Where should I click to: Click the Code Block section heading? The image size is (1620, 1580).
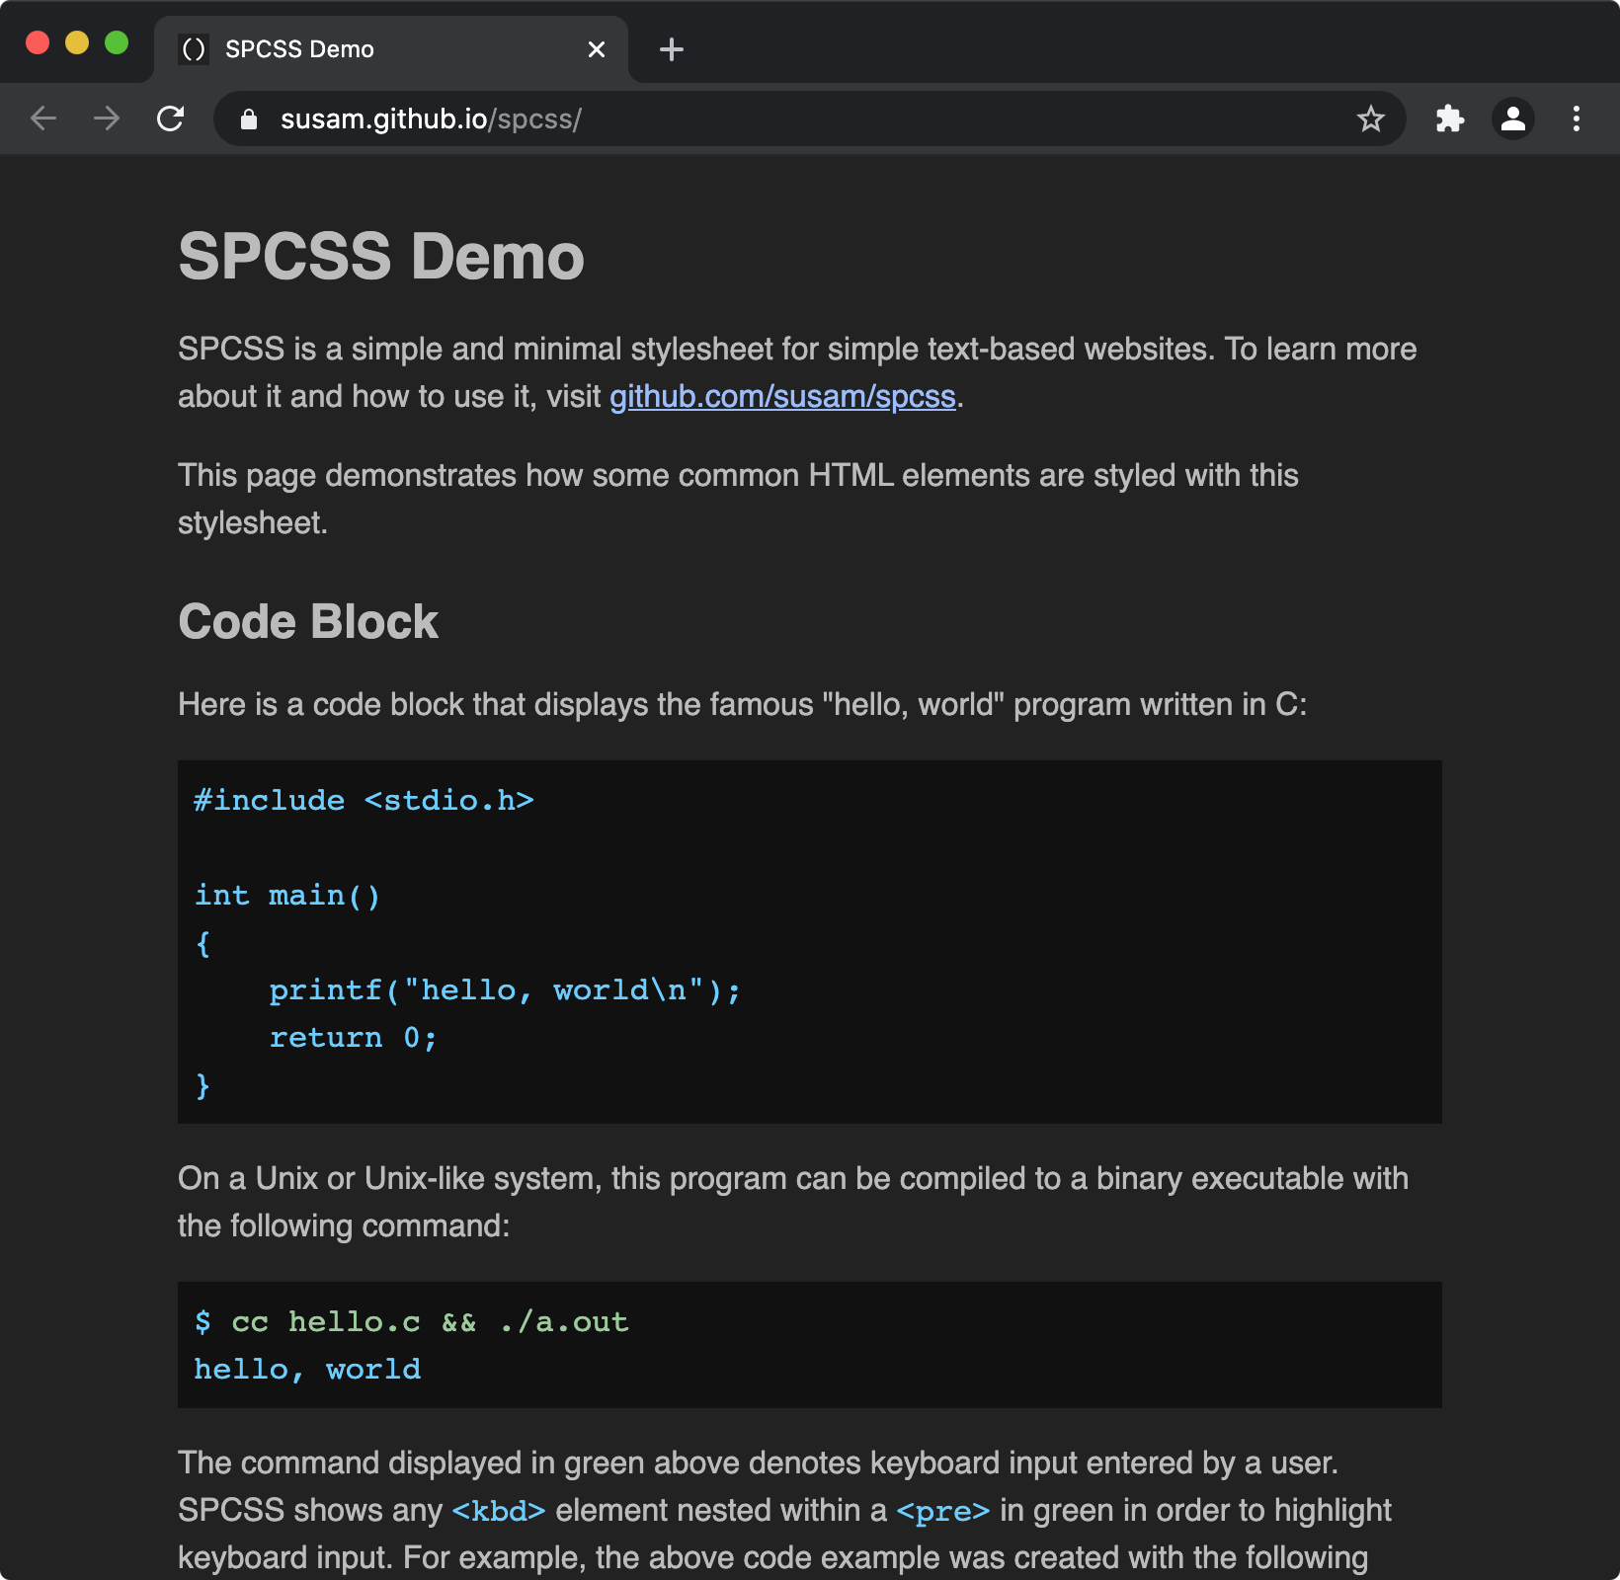point(308,621)
